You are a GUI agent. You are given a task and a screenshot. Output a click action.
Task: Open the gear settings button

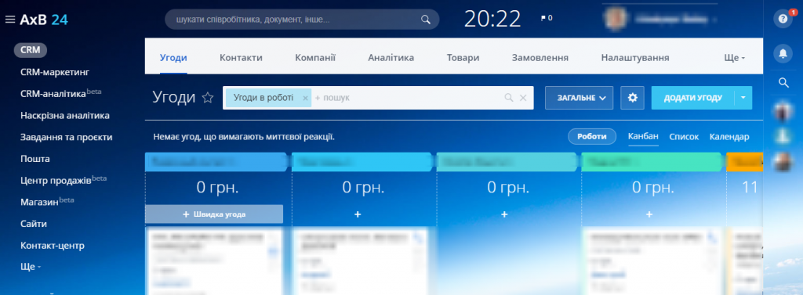(633, 98)
